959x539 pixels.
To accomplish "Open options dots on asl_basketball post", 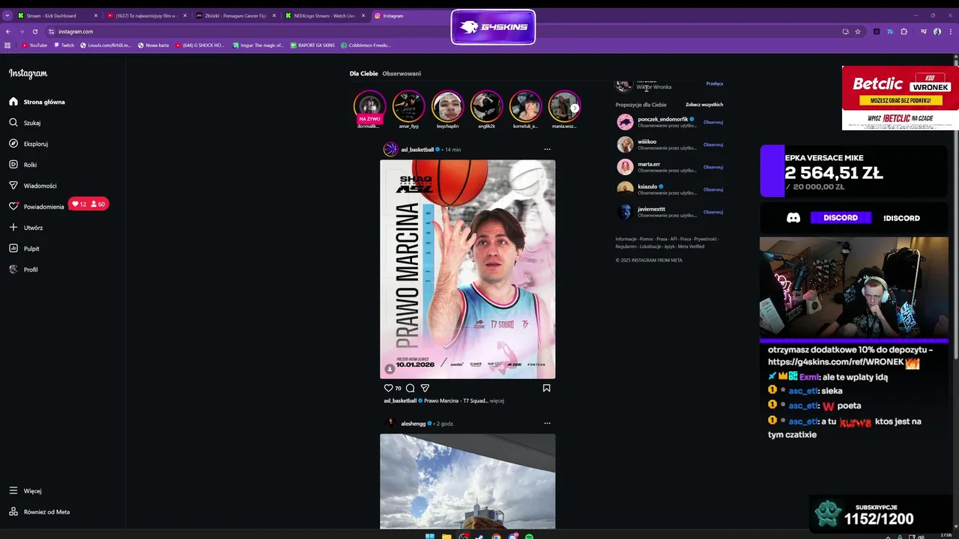I will tap(547, 150).
